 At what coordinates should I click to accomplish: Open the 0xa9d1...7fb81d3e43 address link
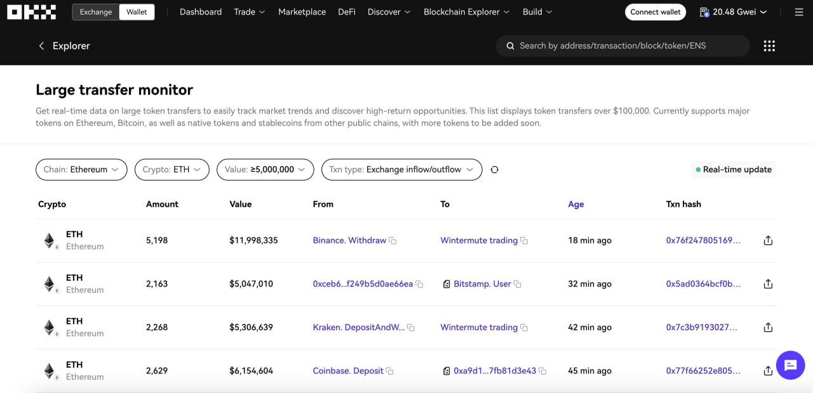pyautogui.click(x=495, y=371)
